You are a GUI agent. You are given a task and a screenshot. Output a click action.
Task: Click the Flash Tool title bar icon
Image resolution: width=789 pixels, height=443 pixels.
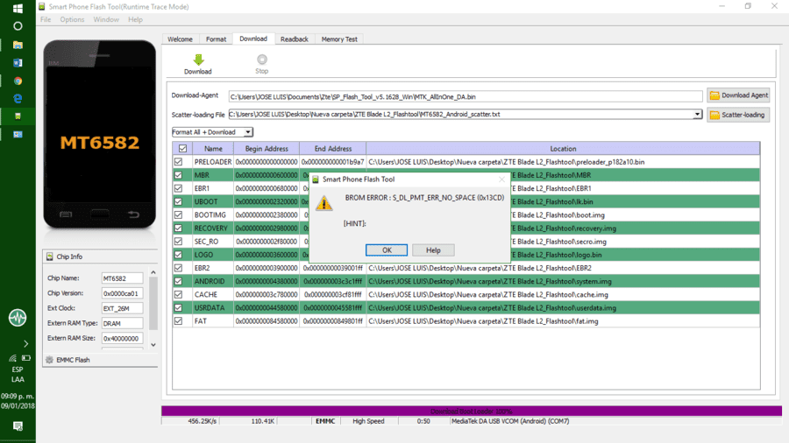pyautogui.click(x=42, y=6)
